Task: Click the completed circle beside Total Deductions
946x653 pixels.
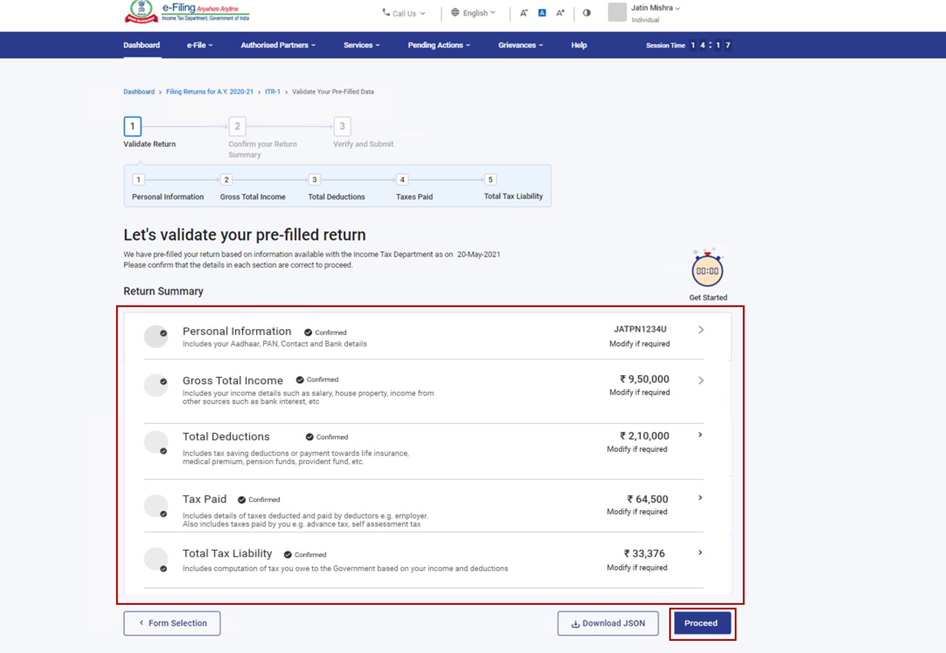Action: click(x=156, y=442)
